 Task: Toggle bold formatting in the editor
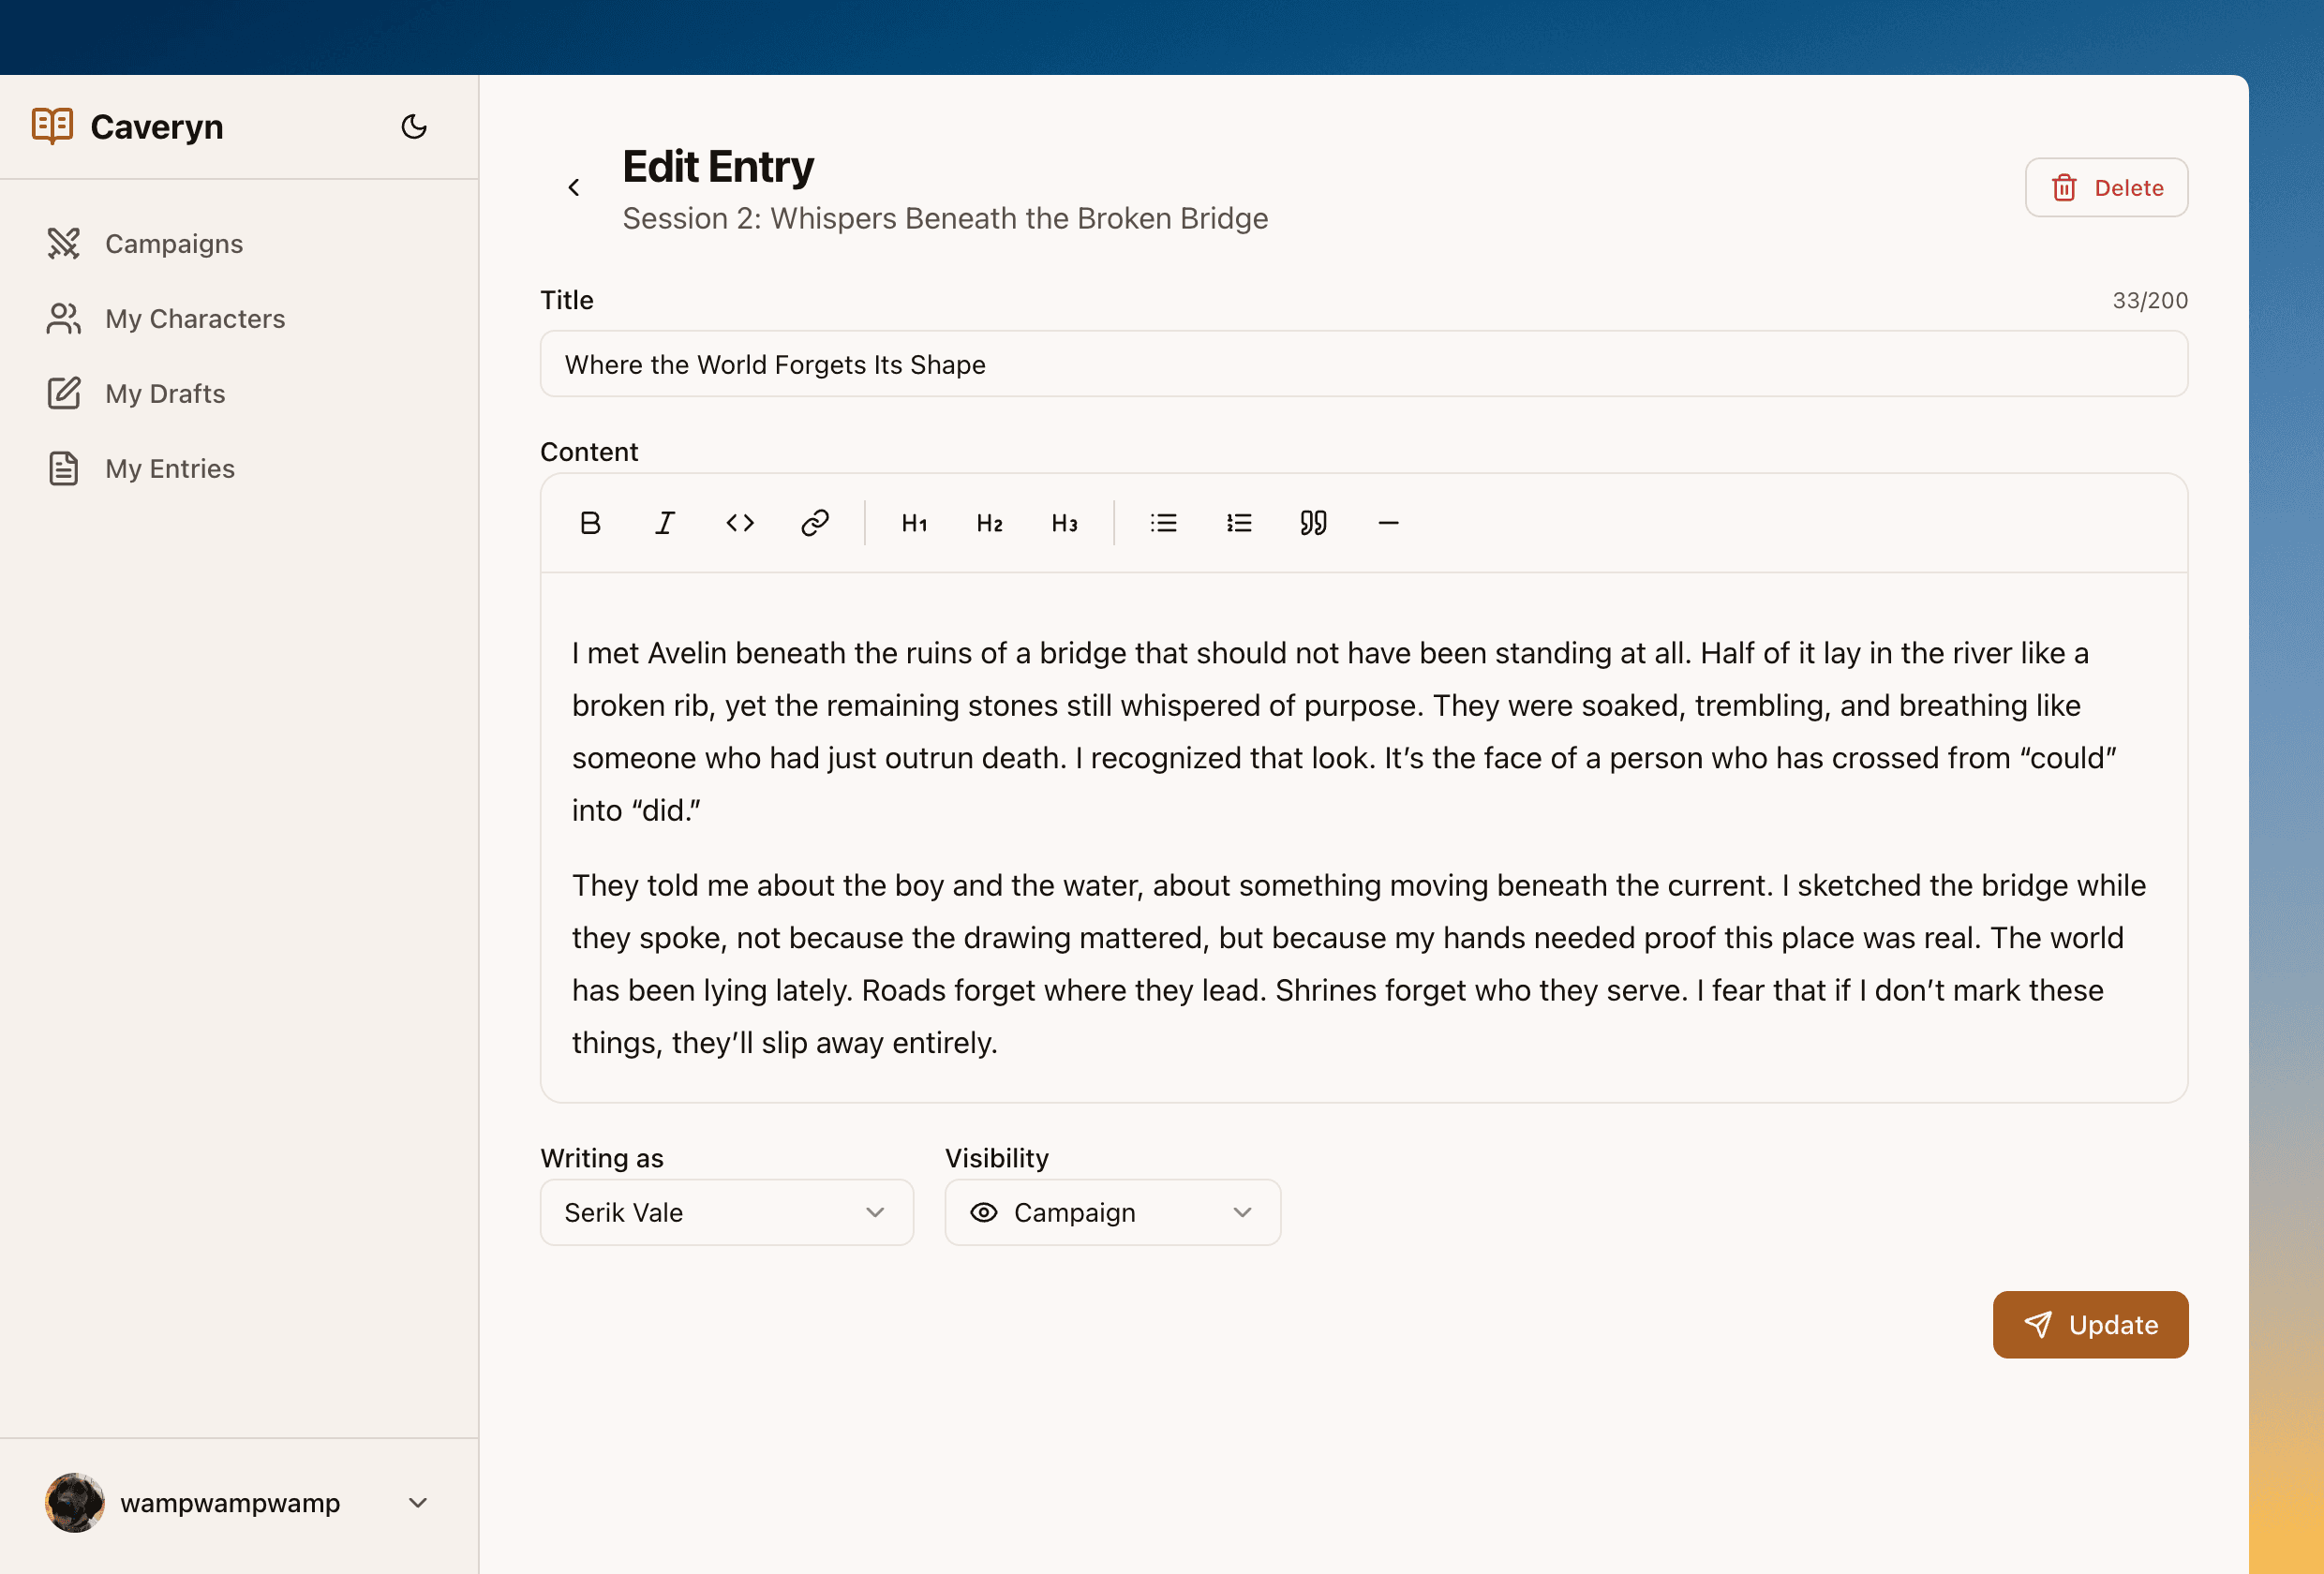pyautogui.click(x=590, y=522)
